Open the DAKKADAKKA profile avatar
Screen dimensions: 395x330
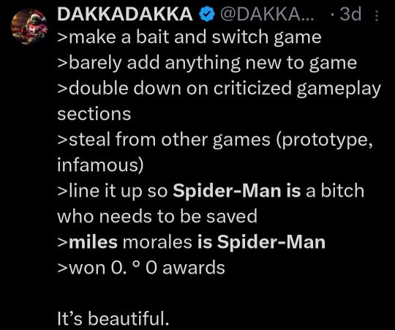29,26
